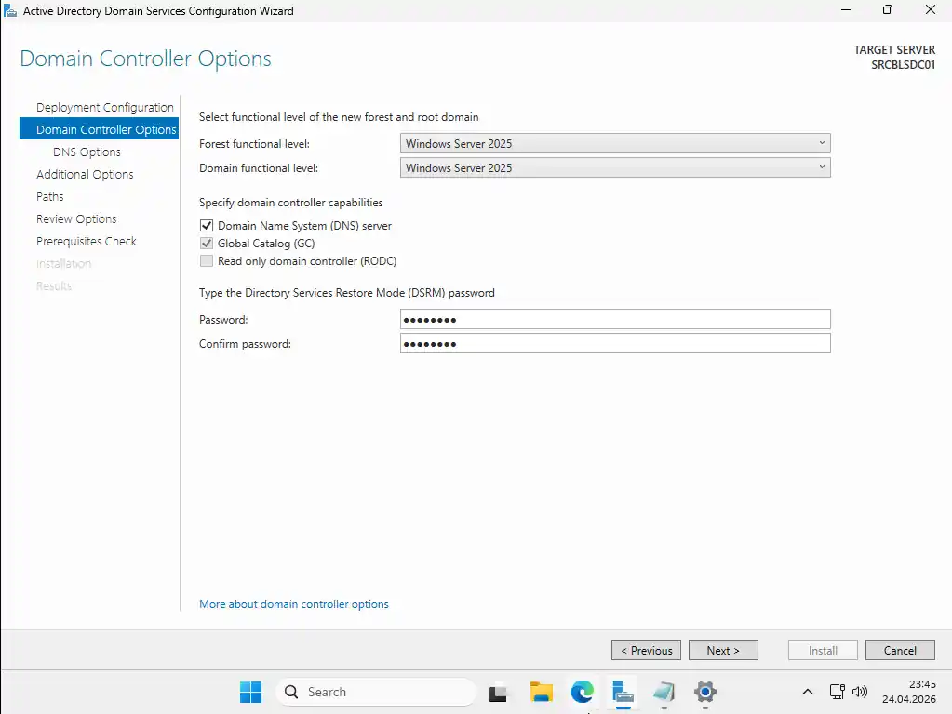Focus the Confirm password field
This screenshot has height=714, width=952.
(x=615, y=343)
